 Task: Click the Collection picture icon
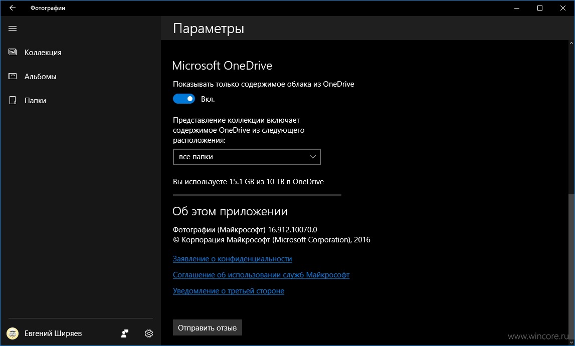[13, 52]
